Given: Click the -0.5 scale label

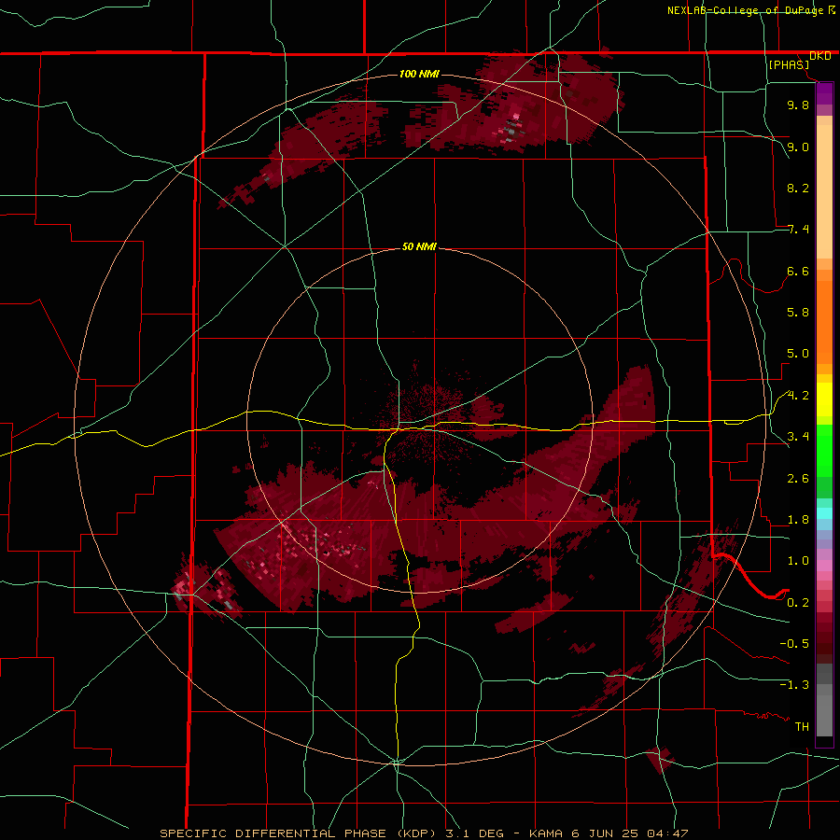Looking at the screenshot, I should 794,644.
